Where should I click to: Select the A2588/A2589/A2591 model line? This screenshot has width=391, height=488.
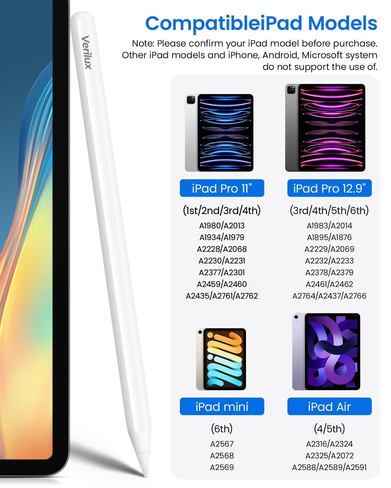click(329, 467)
